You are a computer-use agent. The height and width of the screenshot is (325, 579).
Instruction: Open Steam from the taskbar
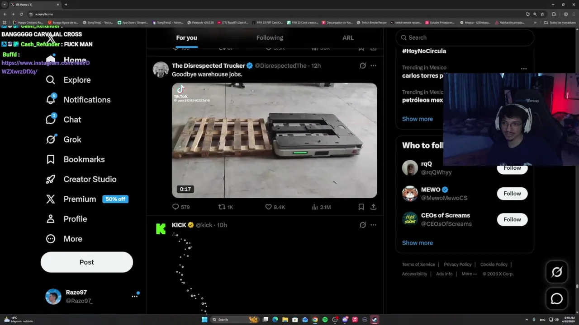click(375, 320)
